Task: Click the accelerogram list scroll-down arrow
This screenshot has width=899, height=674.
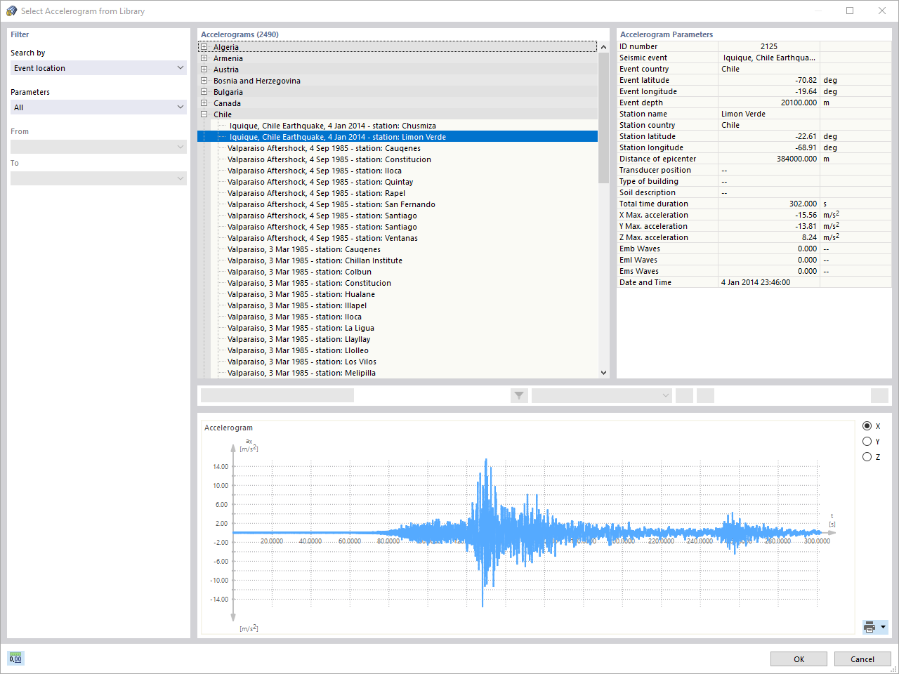Action: click(603, 373)
